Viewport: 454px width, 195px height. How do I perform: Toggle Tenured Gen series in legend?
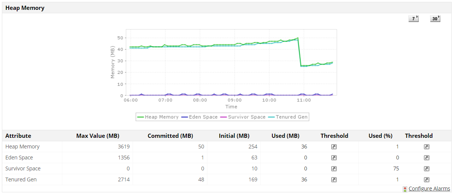[288, 117]
